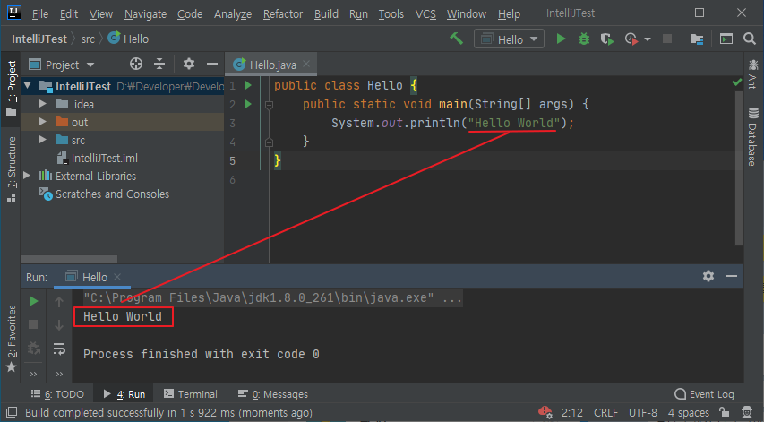Run with Coverage shield icon
The height and width of the screenshot is (422, 764).
[x=606, y=39]
